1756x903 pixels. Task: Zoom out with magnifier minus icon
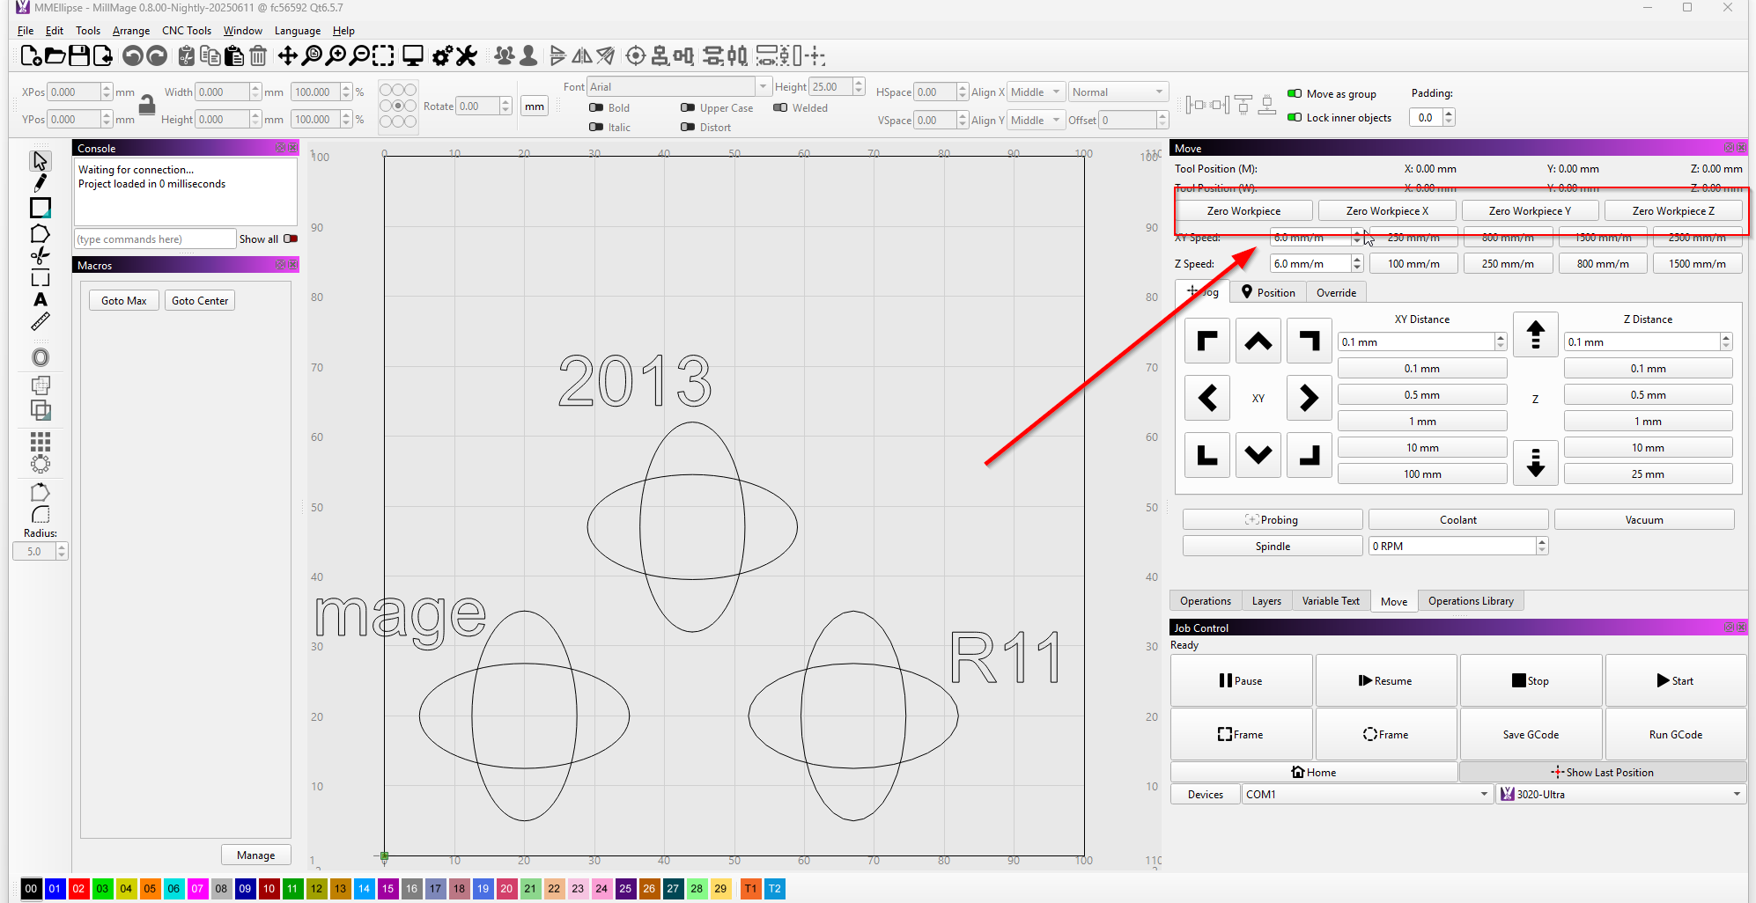pos(359,56)
